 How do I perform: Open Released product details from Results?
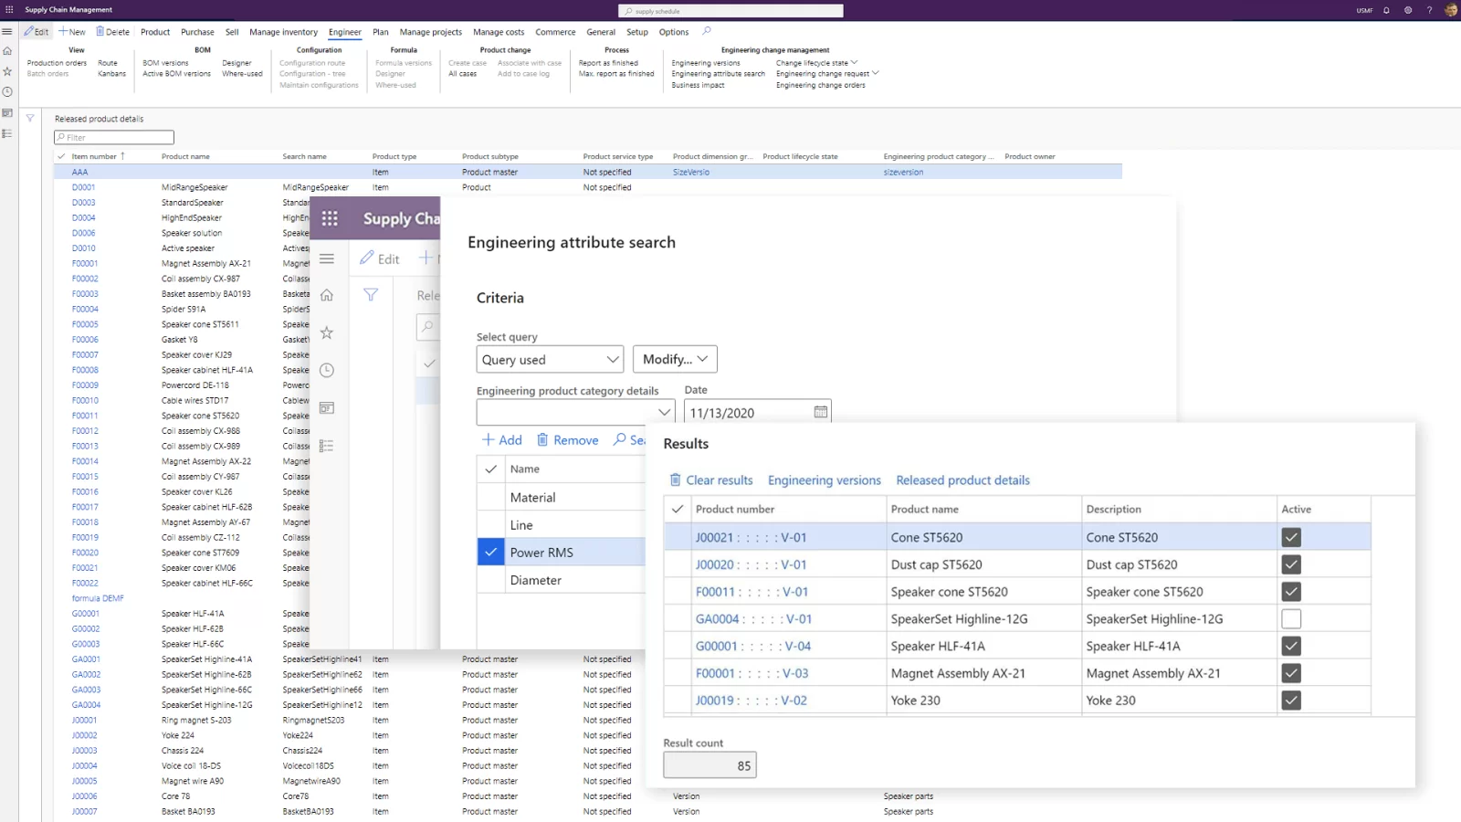point(962,480)
